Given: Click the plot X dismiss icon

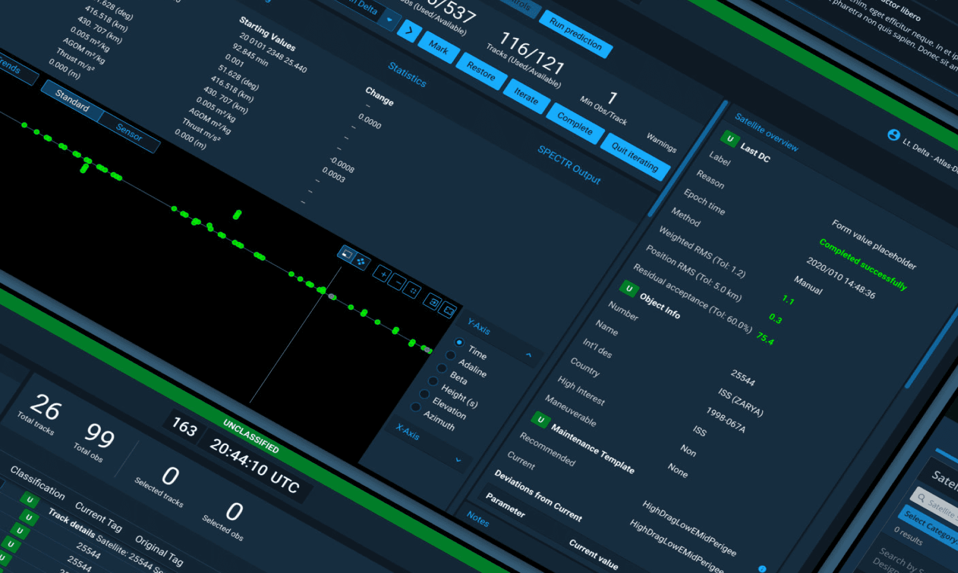Looking at the screenshot, I should pos(448,309).
